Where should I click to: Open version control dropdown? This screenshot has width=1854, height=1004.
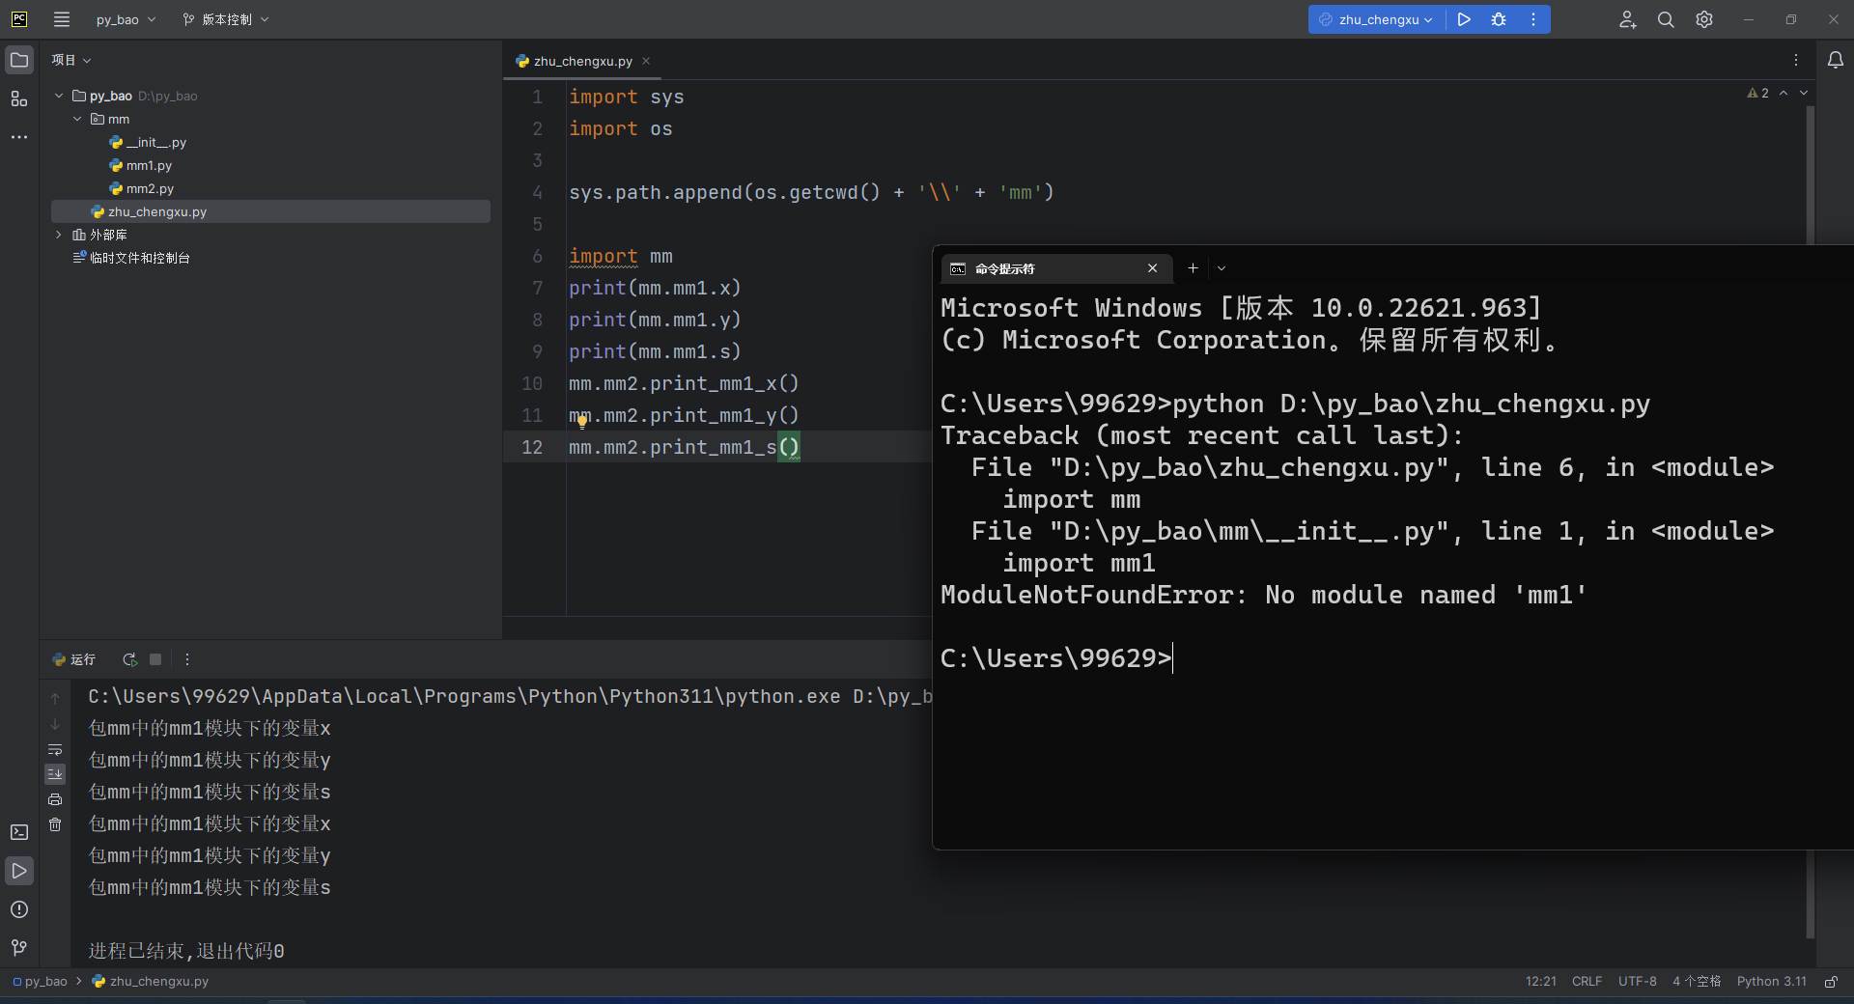click(x=226, y=19)
